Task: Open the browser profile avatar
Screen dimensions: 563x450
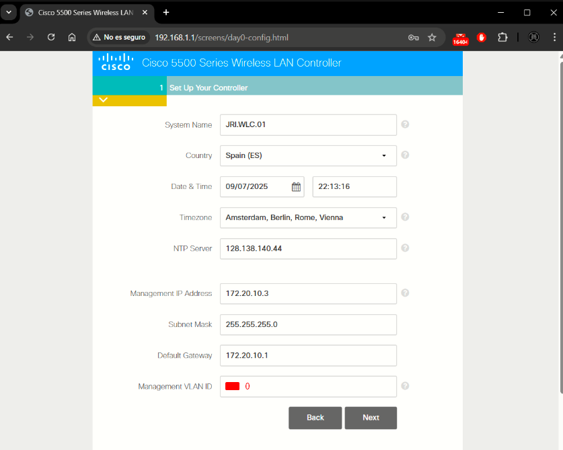Action: (x=533, y=38)
